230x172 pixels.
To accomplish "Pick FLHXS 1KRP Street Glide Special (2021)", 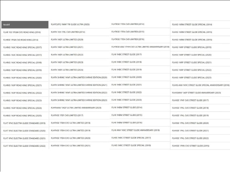I will coord(192,63).
